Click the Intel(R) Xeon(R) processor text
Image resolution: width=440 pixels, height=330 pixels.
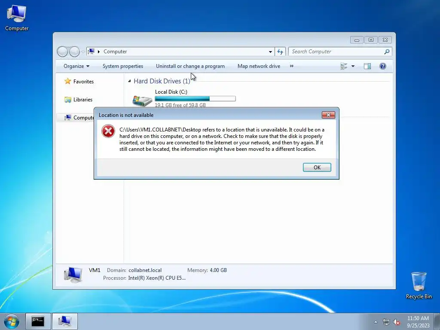157,278
